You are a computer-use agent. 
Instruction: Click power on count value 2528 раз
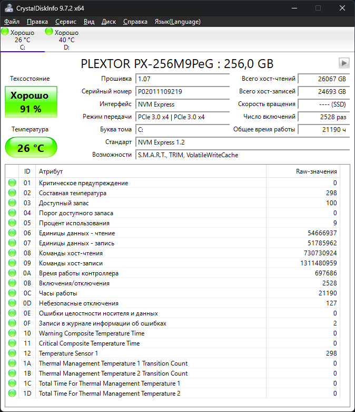click(x=324, y=117)
